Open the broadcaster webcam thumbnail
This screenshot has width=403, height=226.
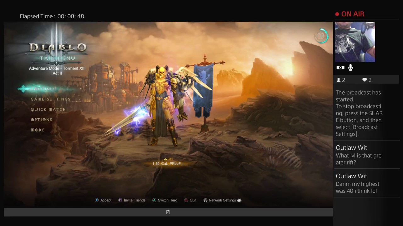point(355,42)
